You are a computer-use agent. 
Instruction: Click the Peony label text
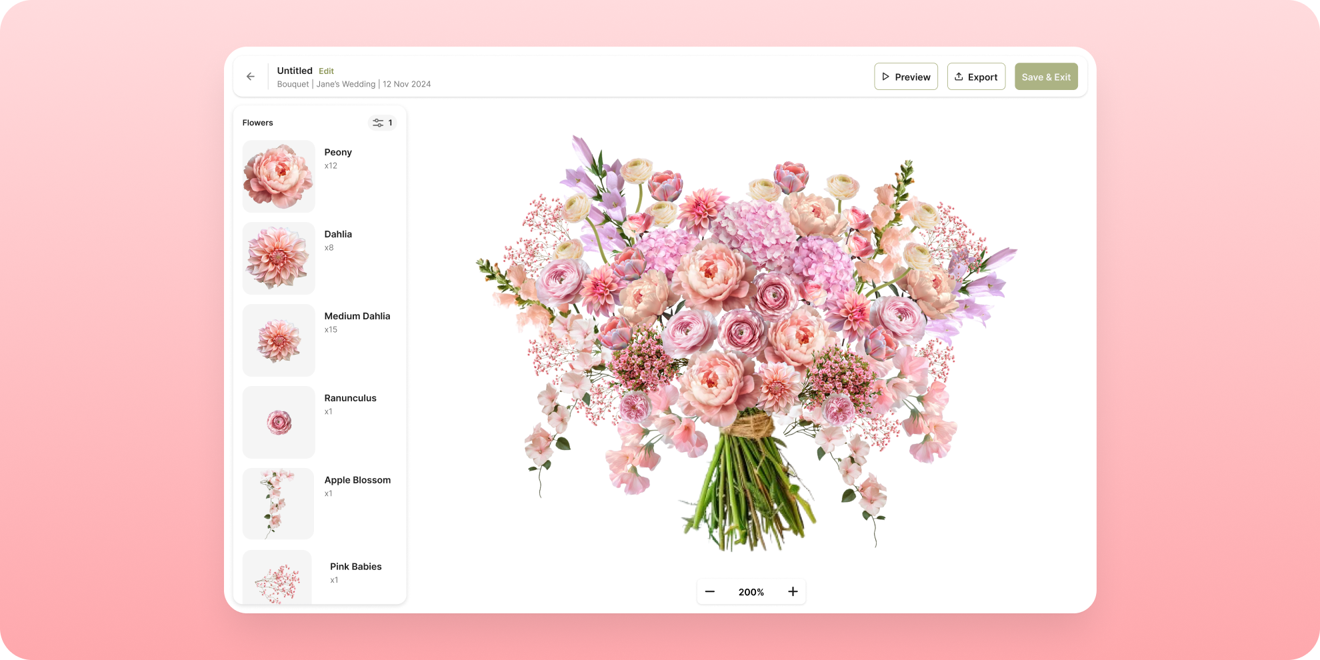click(338, 152)
